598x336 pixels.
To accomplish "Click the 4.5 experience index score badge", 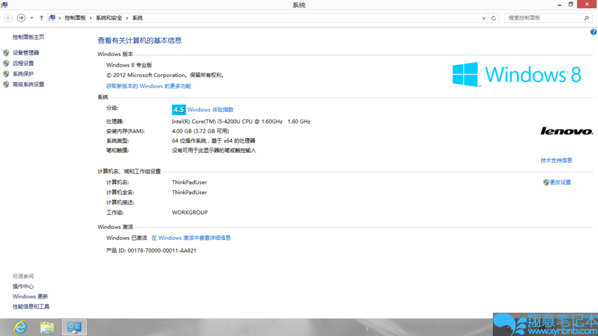I will coord(179,110).
